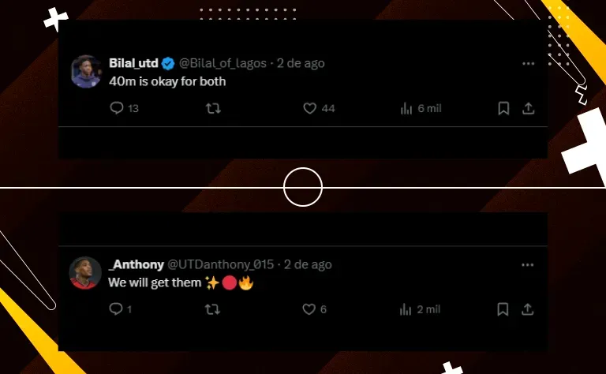The height and width of the screenshot is (374, 606).
Task: Open Bilal_utd's profile picture
Action: [x=86, y=71]
